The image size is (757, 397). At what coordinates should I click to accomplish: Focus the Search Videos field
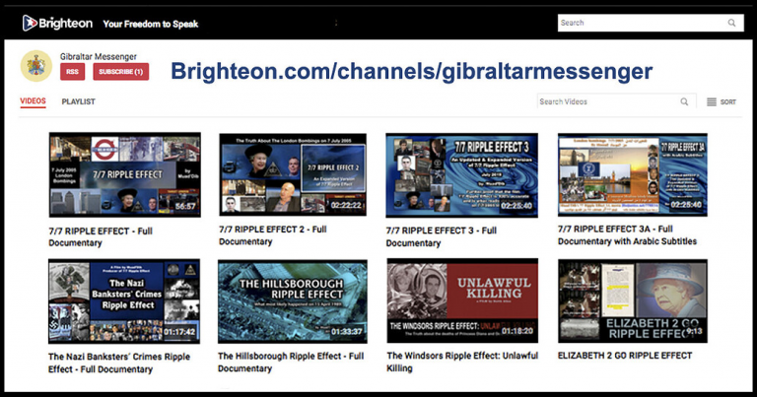click(x=616, y=101)
